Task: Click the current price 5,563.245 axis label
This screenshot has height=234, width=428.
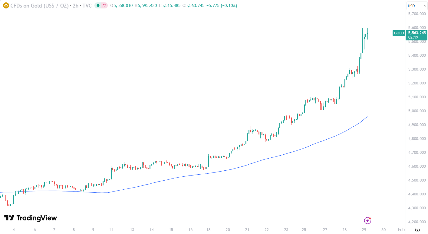Action: click(417, 33)
